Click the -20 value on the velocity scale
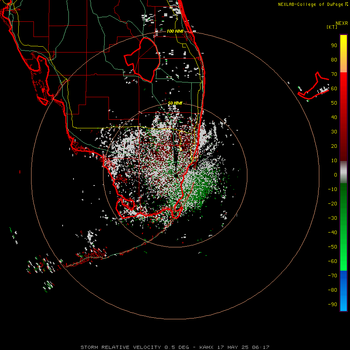This screenshot has width=350, height=350. (332, 203)
